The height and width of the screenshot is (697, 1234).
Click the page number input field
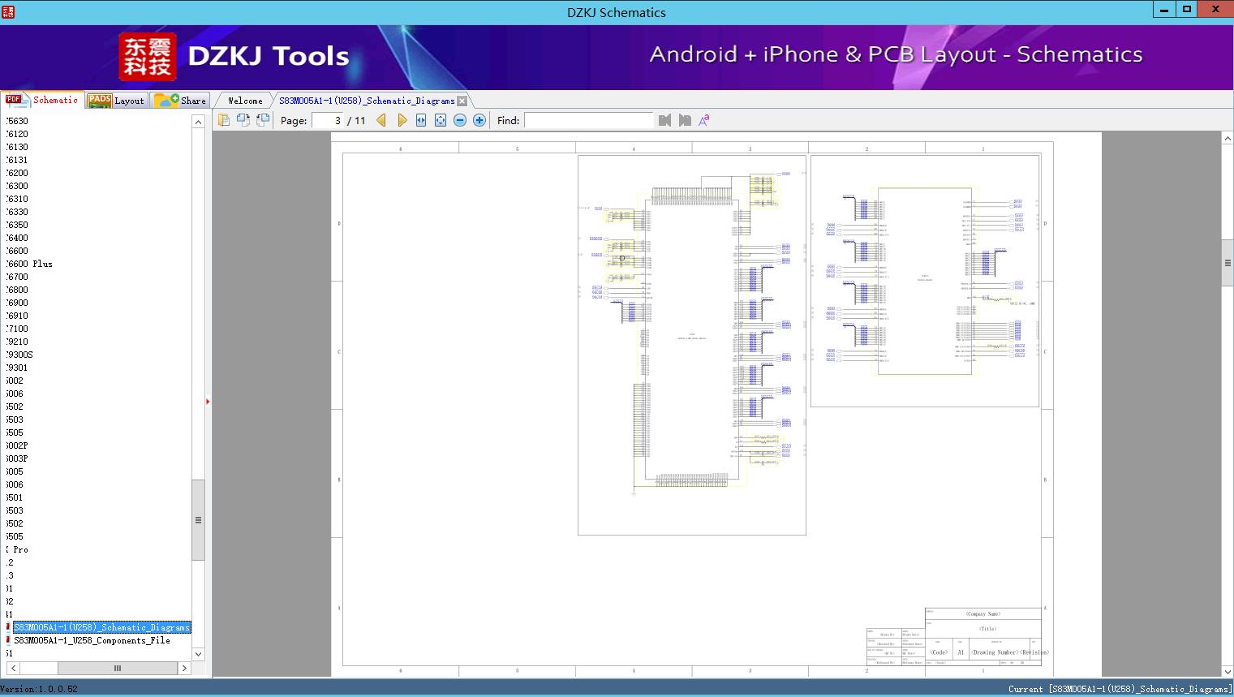(x=328, y=120)
